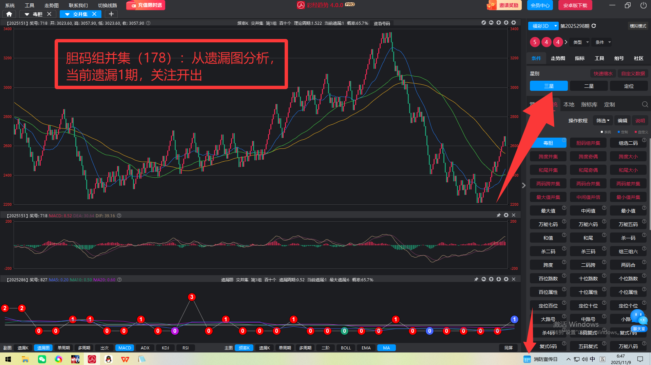Viewport: 651px width, 365px height.
Task: Open the 筛选 filter dropdown
Action: point(603,121)
